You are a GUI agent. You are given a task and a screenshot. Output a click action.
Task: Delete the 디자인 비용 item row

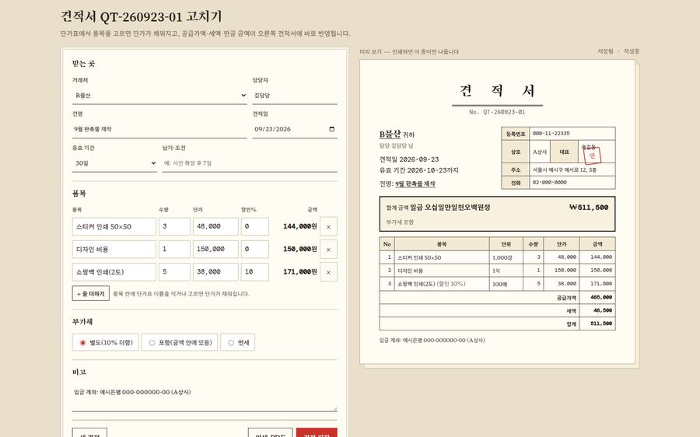[328, 249]
